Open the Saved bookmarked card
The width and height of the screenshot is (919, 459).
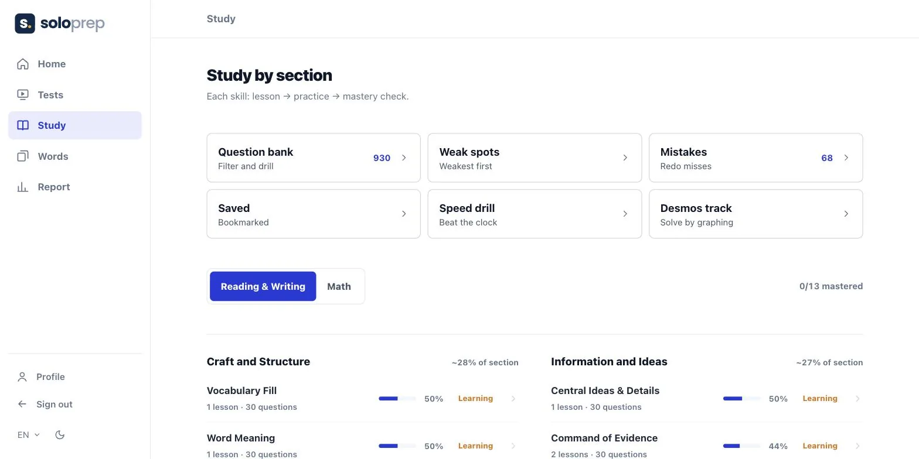click(314, 214)
